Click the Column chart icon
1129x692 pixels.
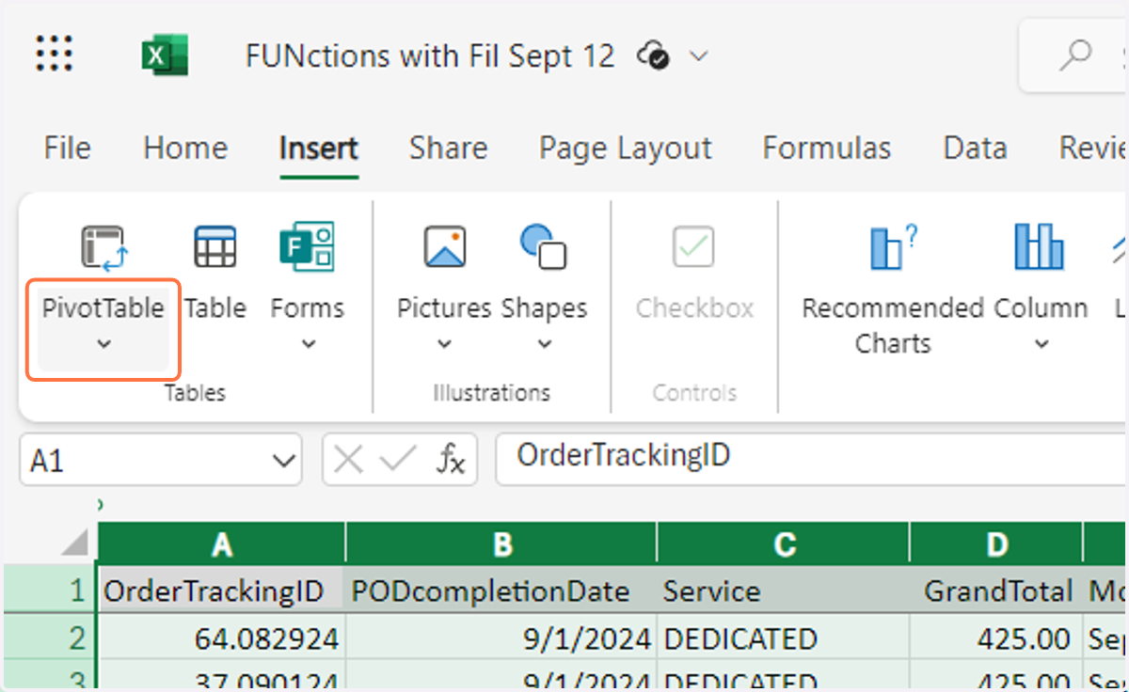pos(1040,247)
